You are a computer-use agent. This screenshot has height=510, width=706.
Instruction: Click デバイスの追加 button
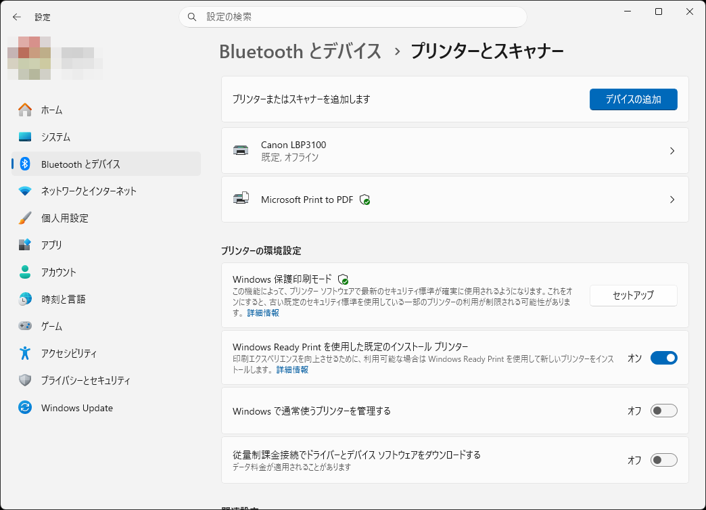633,99
